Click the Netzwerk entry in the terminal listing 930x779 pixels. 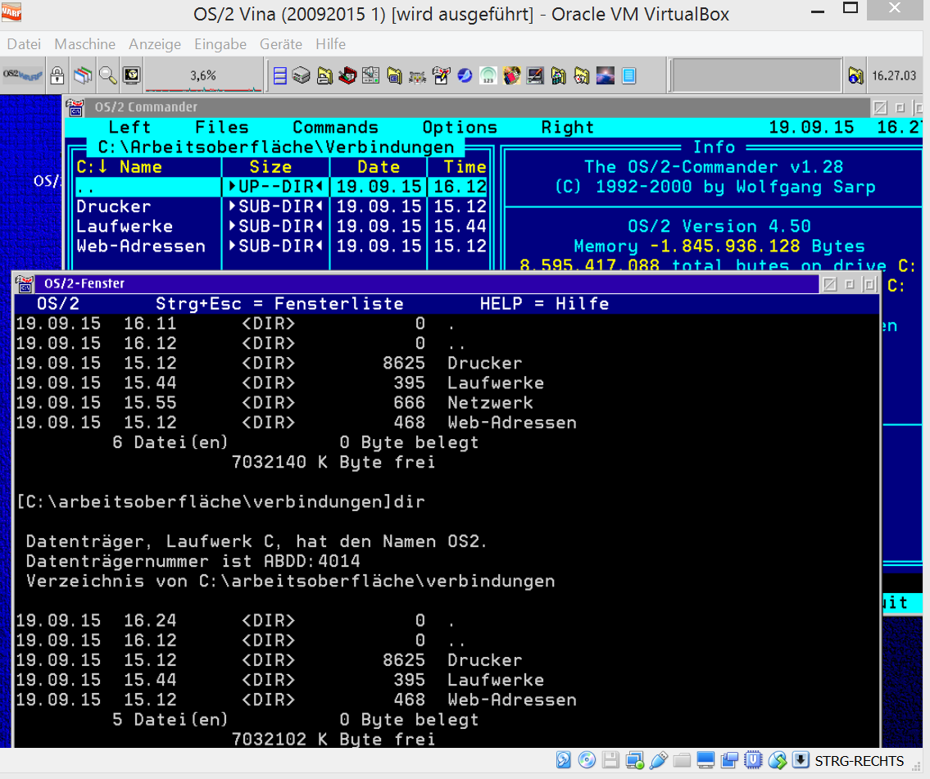pos(490,402)
